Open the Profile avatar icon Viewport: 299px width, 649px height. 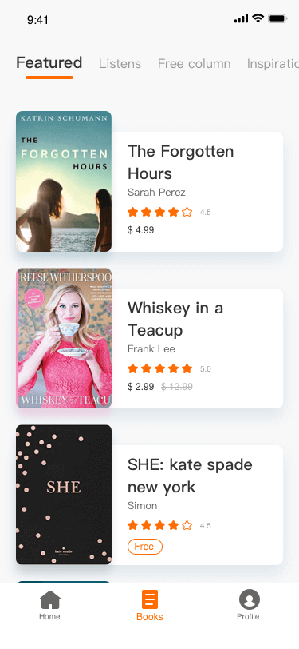point(249,599)
